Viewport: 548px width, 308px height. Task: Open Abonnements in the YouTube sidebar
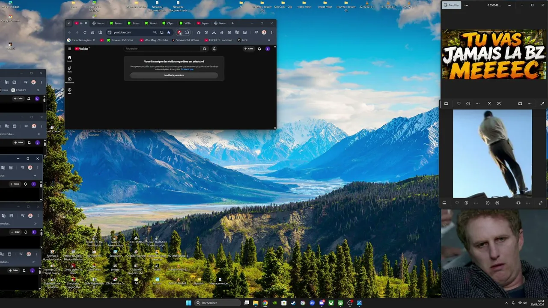coord(69,80)
